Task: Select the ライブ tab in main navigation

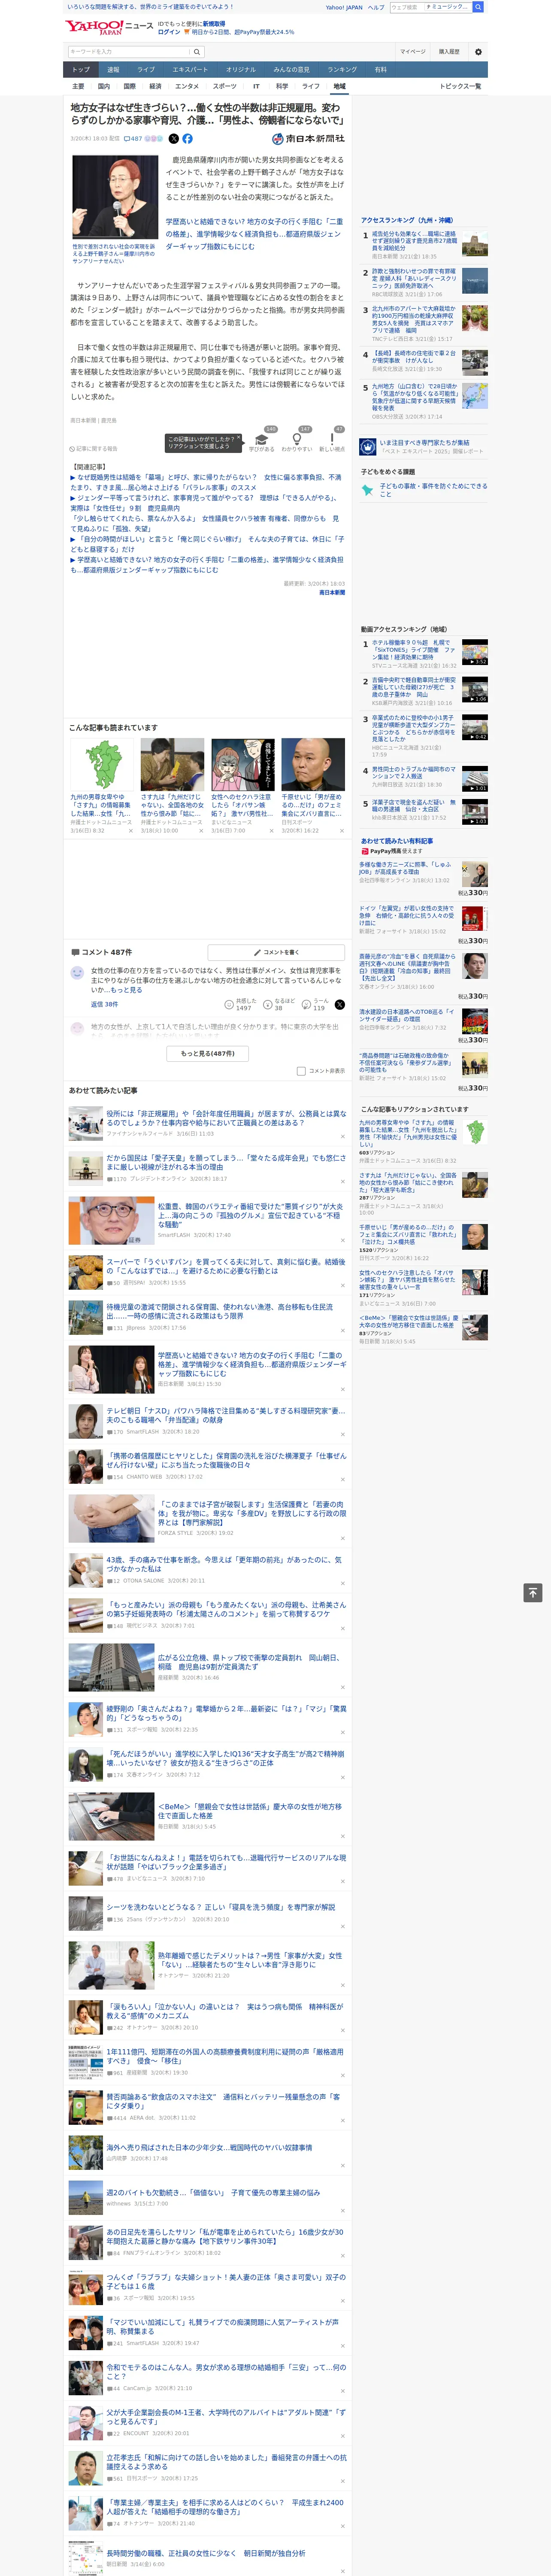Action: pyautogui.click(x=146, y=70)
